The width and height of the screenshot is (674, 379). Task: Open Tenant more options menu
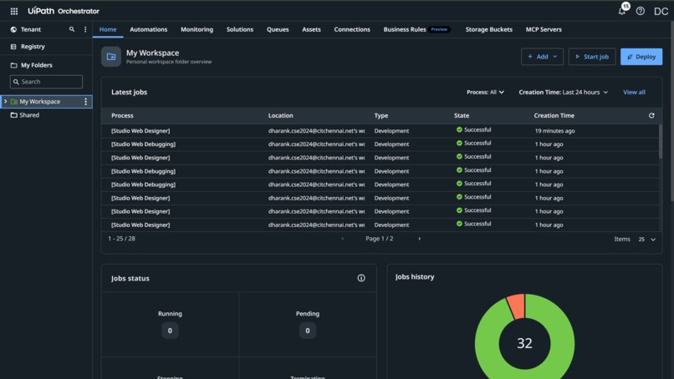pyautogui.click(x=85, y=29)
